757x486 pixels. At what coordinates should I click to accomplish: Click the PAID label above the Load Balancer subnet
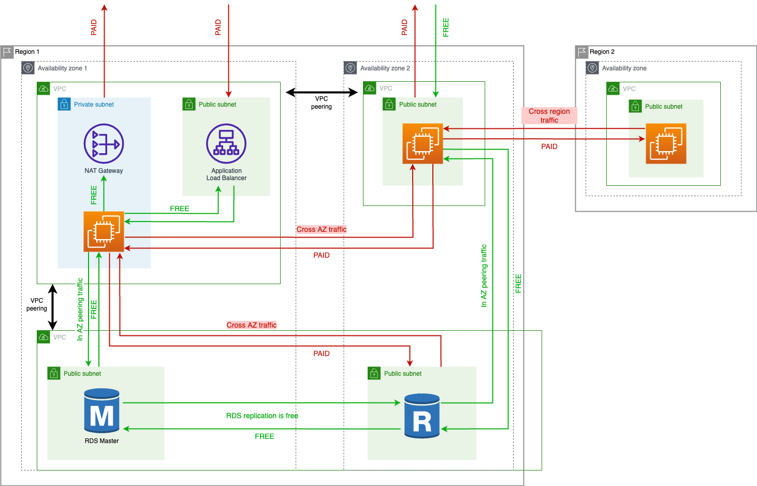218,27
